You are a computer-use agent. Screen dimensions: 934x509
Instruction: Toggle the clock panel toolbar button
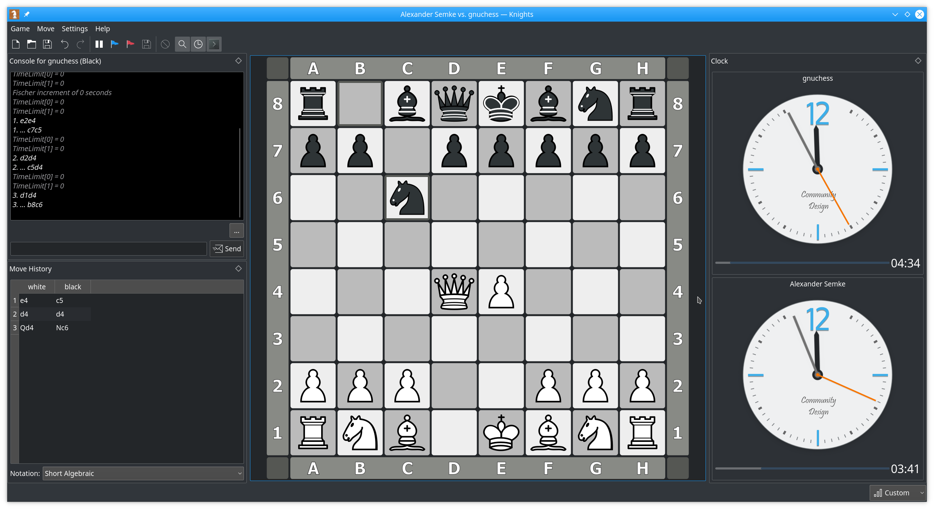coord(198,44)
